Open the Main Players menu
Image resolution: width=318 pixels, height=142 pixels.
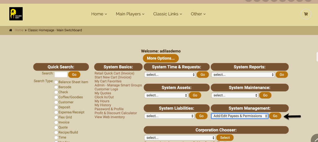tap(130, 14)
